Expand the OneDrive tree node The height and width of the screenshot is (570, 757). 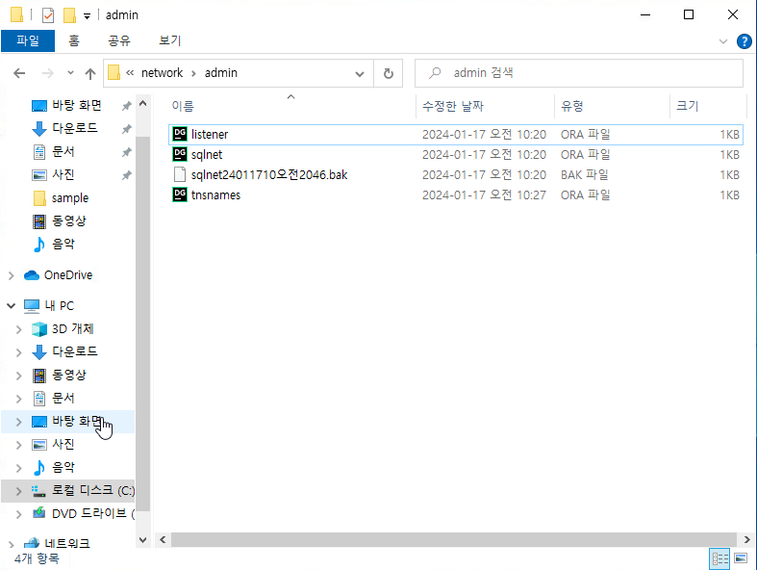coord(12,275)
